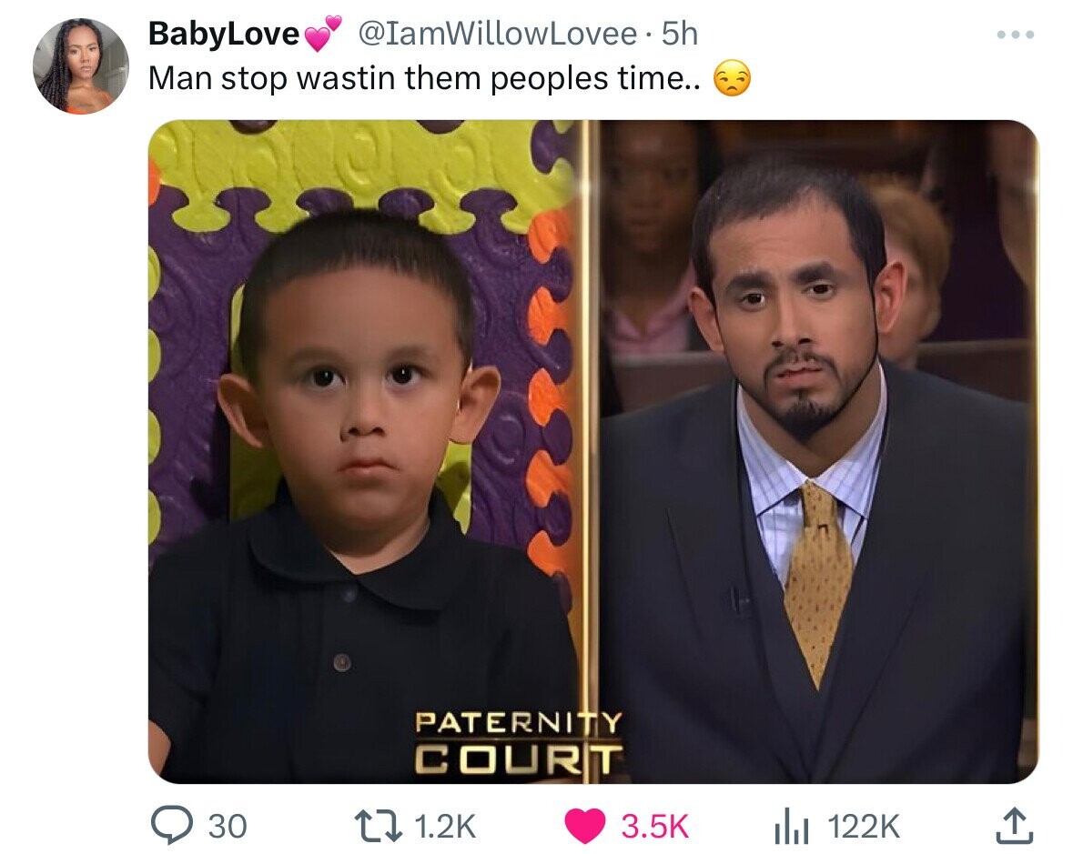Screen dimensions: 1073x854
Task: Open the child's photo in the tweet image
Action: tap(364, 451)
